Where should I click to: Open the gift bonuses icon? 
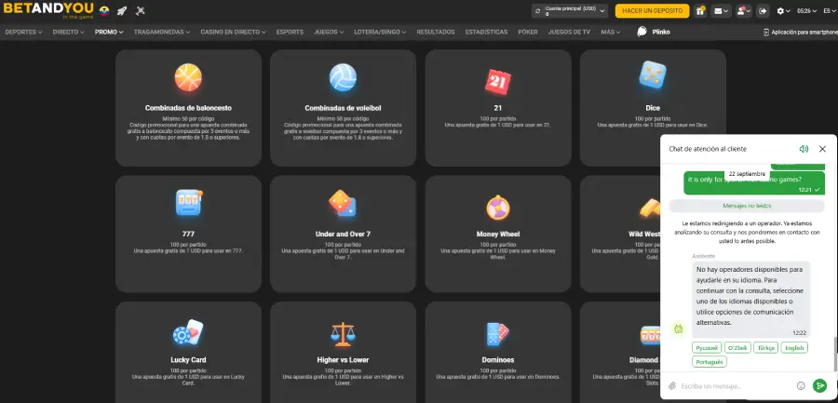tap(700, 10)
